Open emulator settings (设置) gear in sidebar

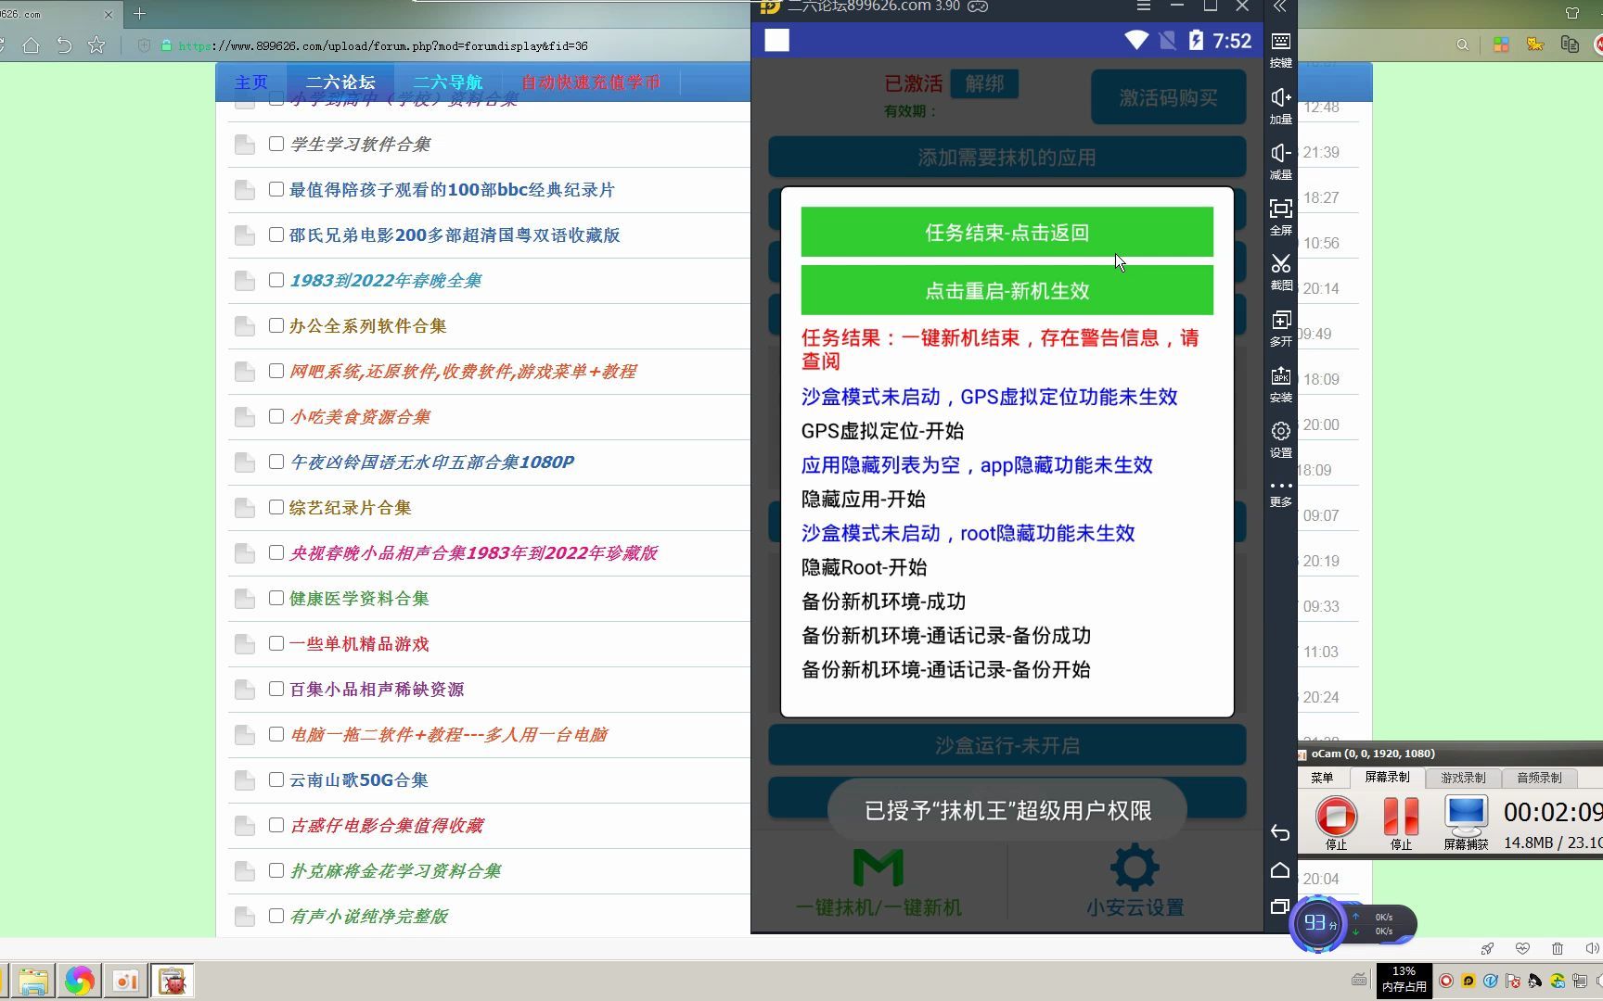point(1280,438)
